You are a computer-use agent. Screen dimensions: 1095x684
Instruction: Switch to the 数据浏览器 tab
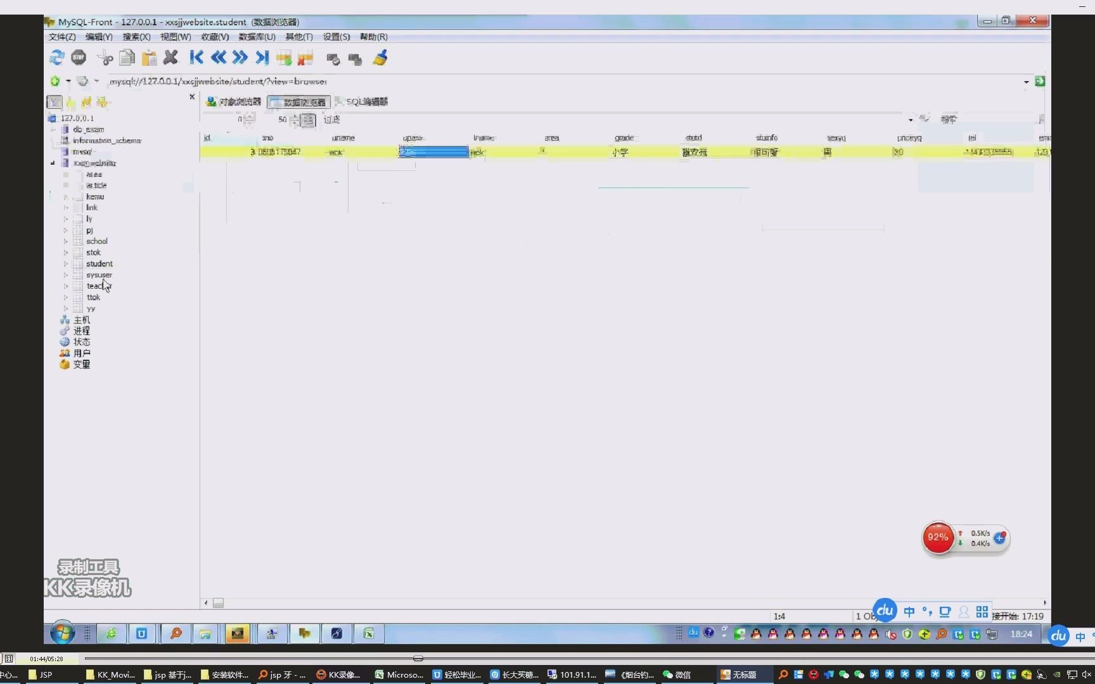coord(298,102)
